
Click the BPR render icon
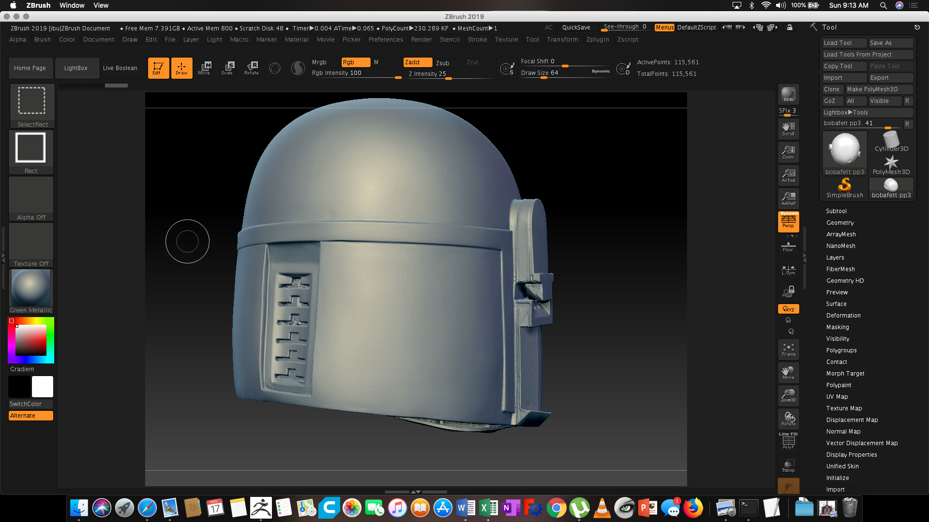[x=788, y=94]
